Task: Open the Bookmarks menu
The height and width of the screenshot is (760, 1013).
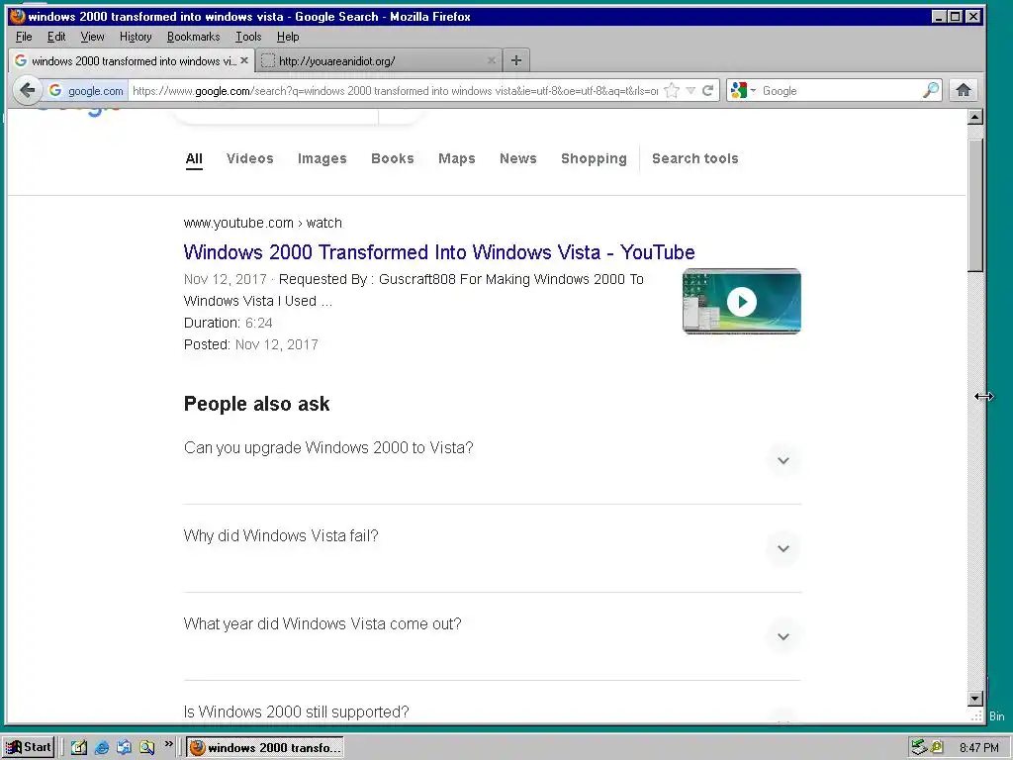Action: 193,37
